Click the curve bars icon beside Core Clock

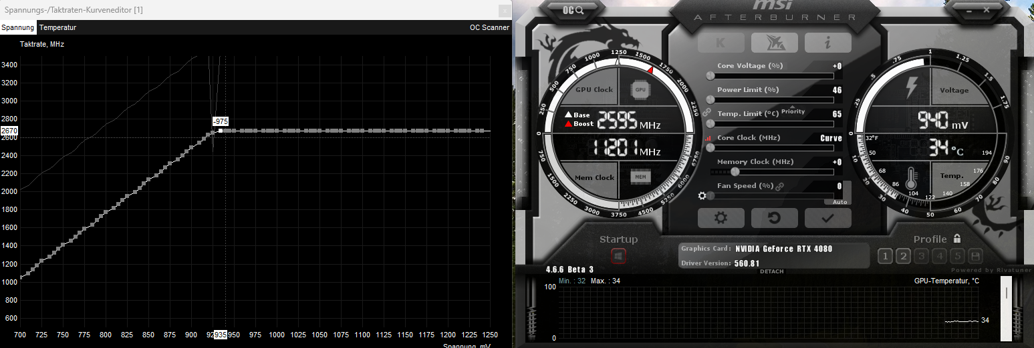(x=708, y=138)
